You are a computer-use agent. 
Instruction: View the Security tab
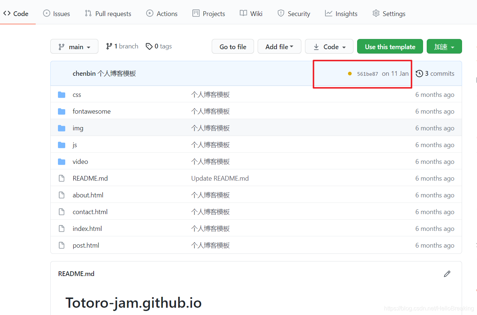coord(294,13)
